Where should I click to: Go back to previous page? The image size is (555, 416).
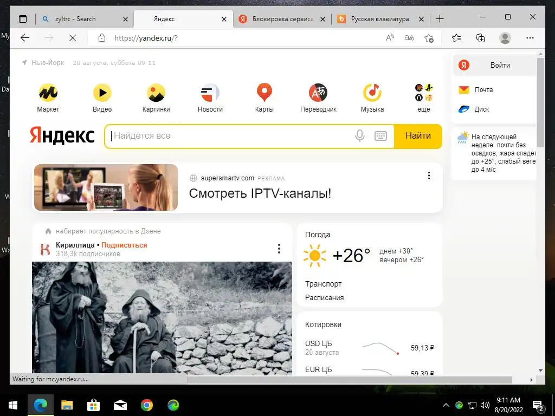[25, 38]
